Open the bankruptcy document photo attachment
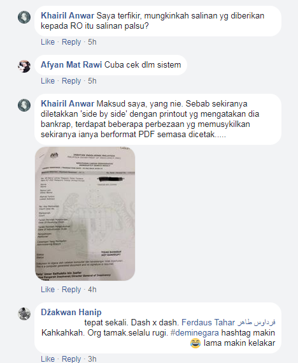 [x=85, y=214]
